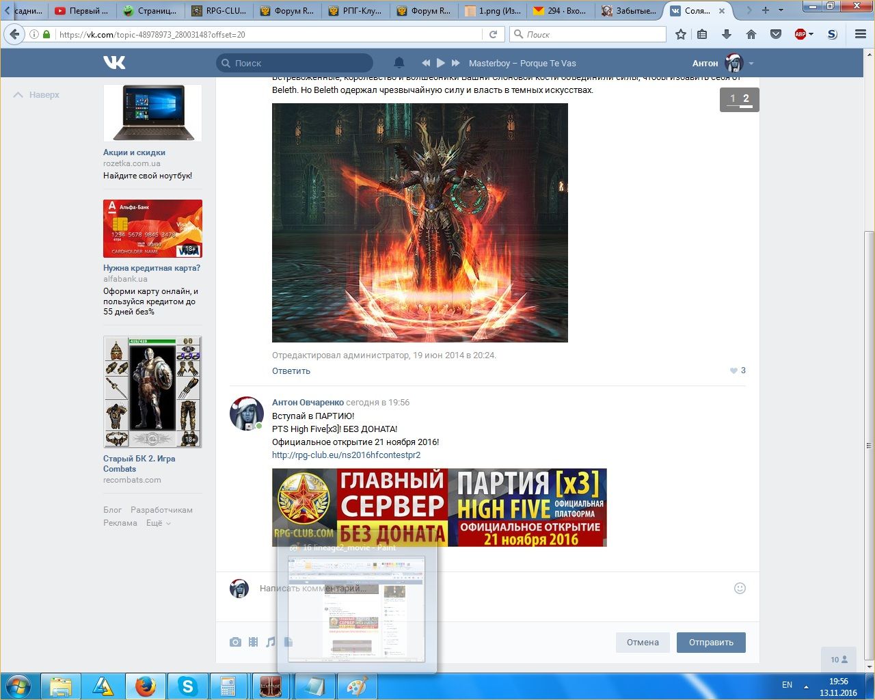
Task: Switch to the RPG-CLU... tab
Action: coord(219,10)
